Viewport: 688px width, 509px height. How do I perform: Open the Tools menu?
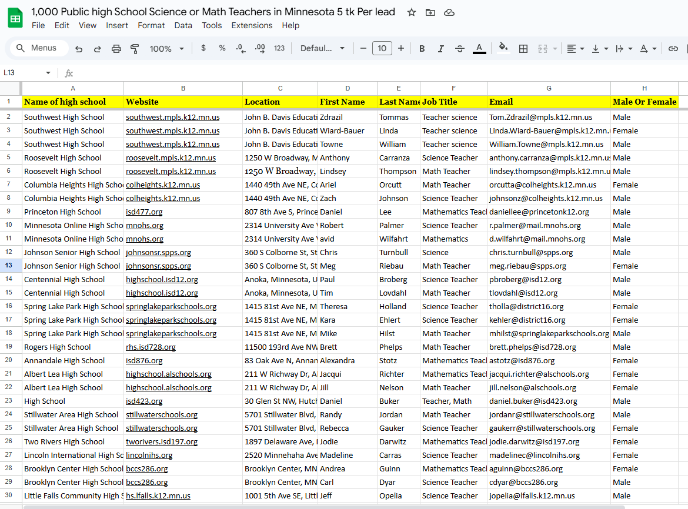(212, 25)
